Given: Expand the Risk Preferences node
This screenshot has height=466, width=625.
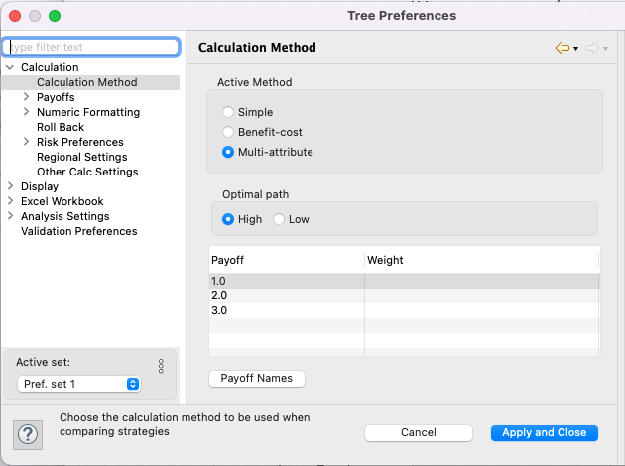Looking at the screenshot, I should pos(27,142).
